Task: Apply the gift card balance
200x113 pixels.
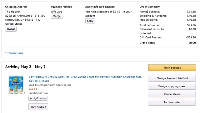Action: point(90,21)
